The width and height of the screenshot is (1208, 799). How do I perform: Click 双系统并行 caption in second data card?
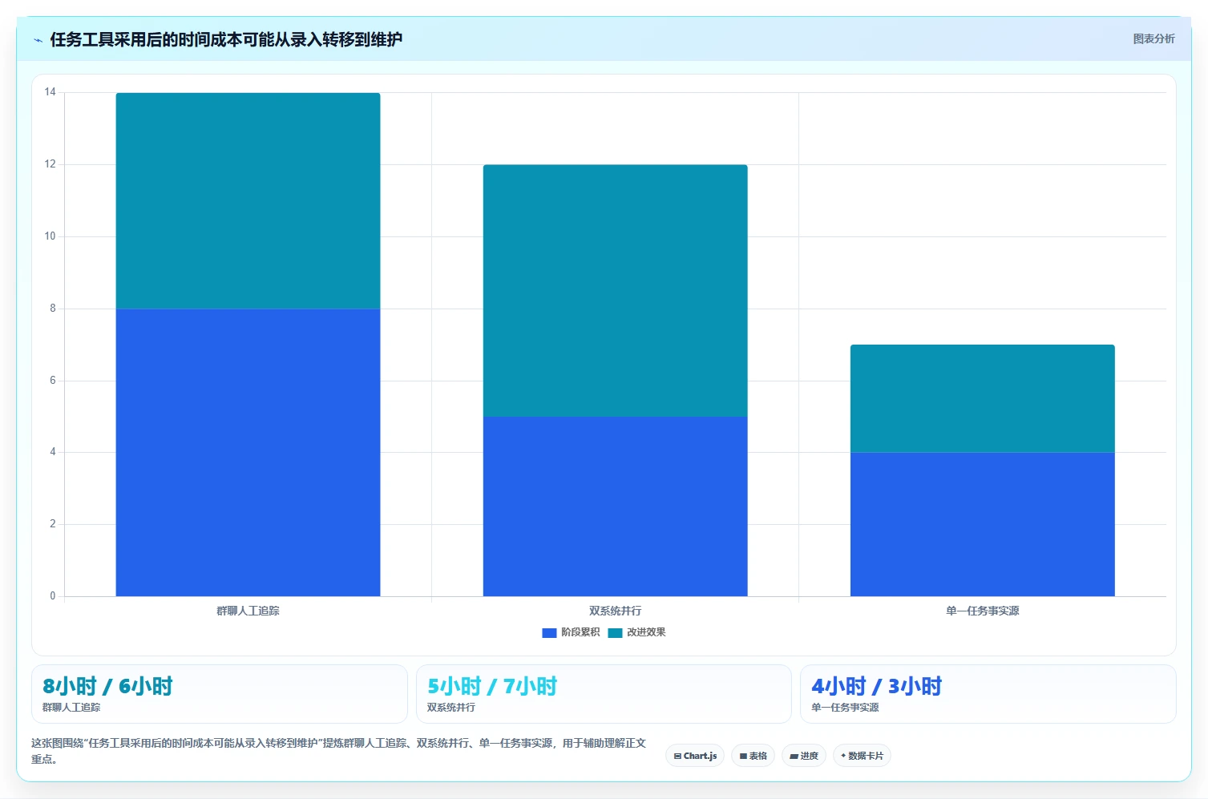(451, 708)
